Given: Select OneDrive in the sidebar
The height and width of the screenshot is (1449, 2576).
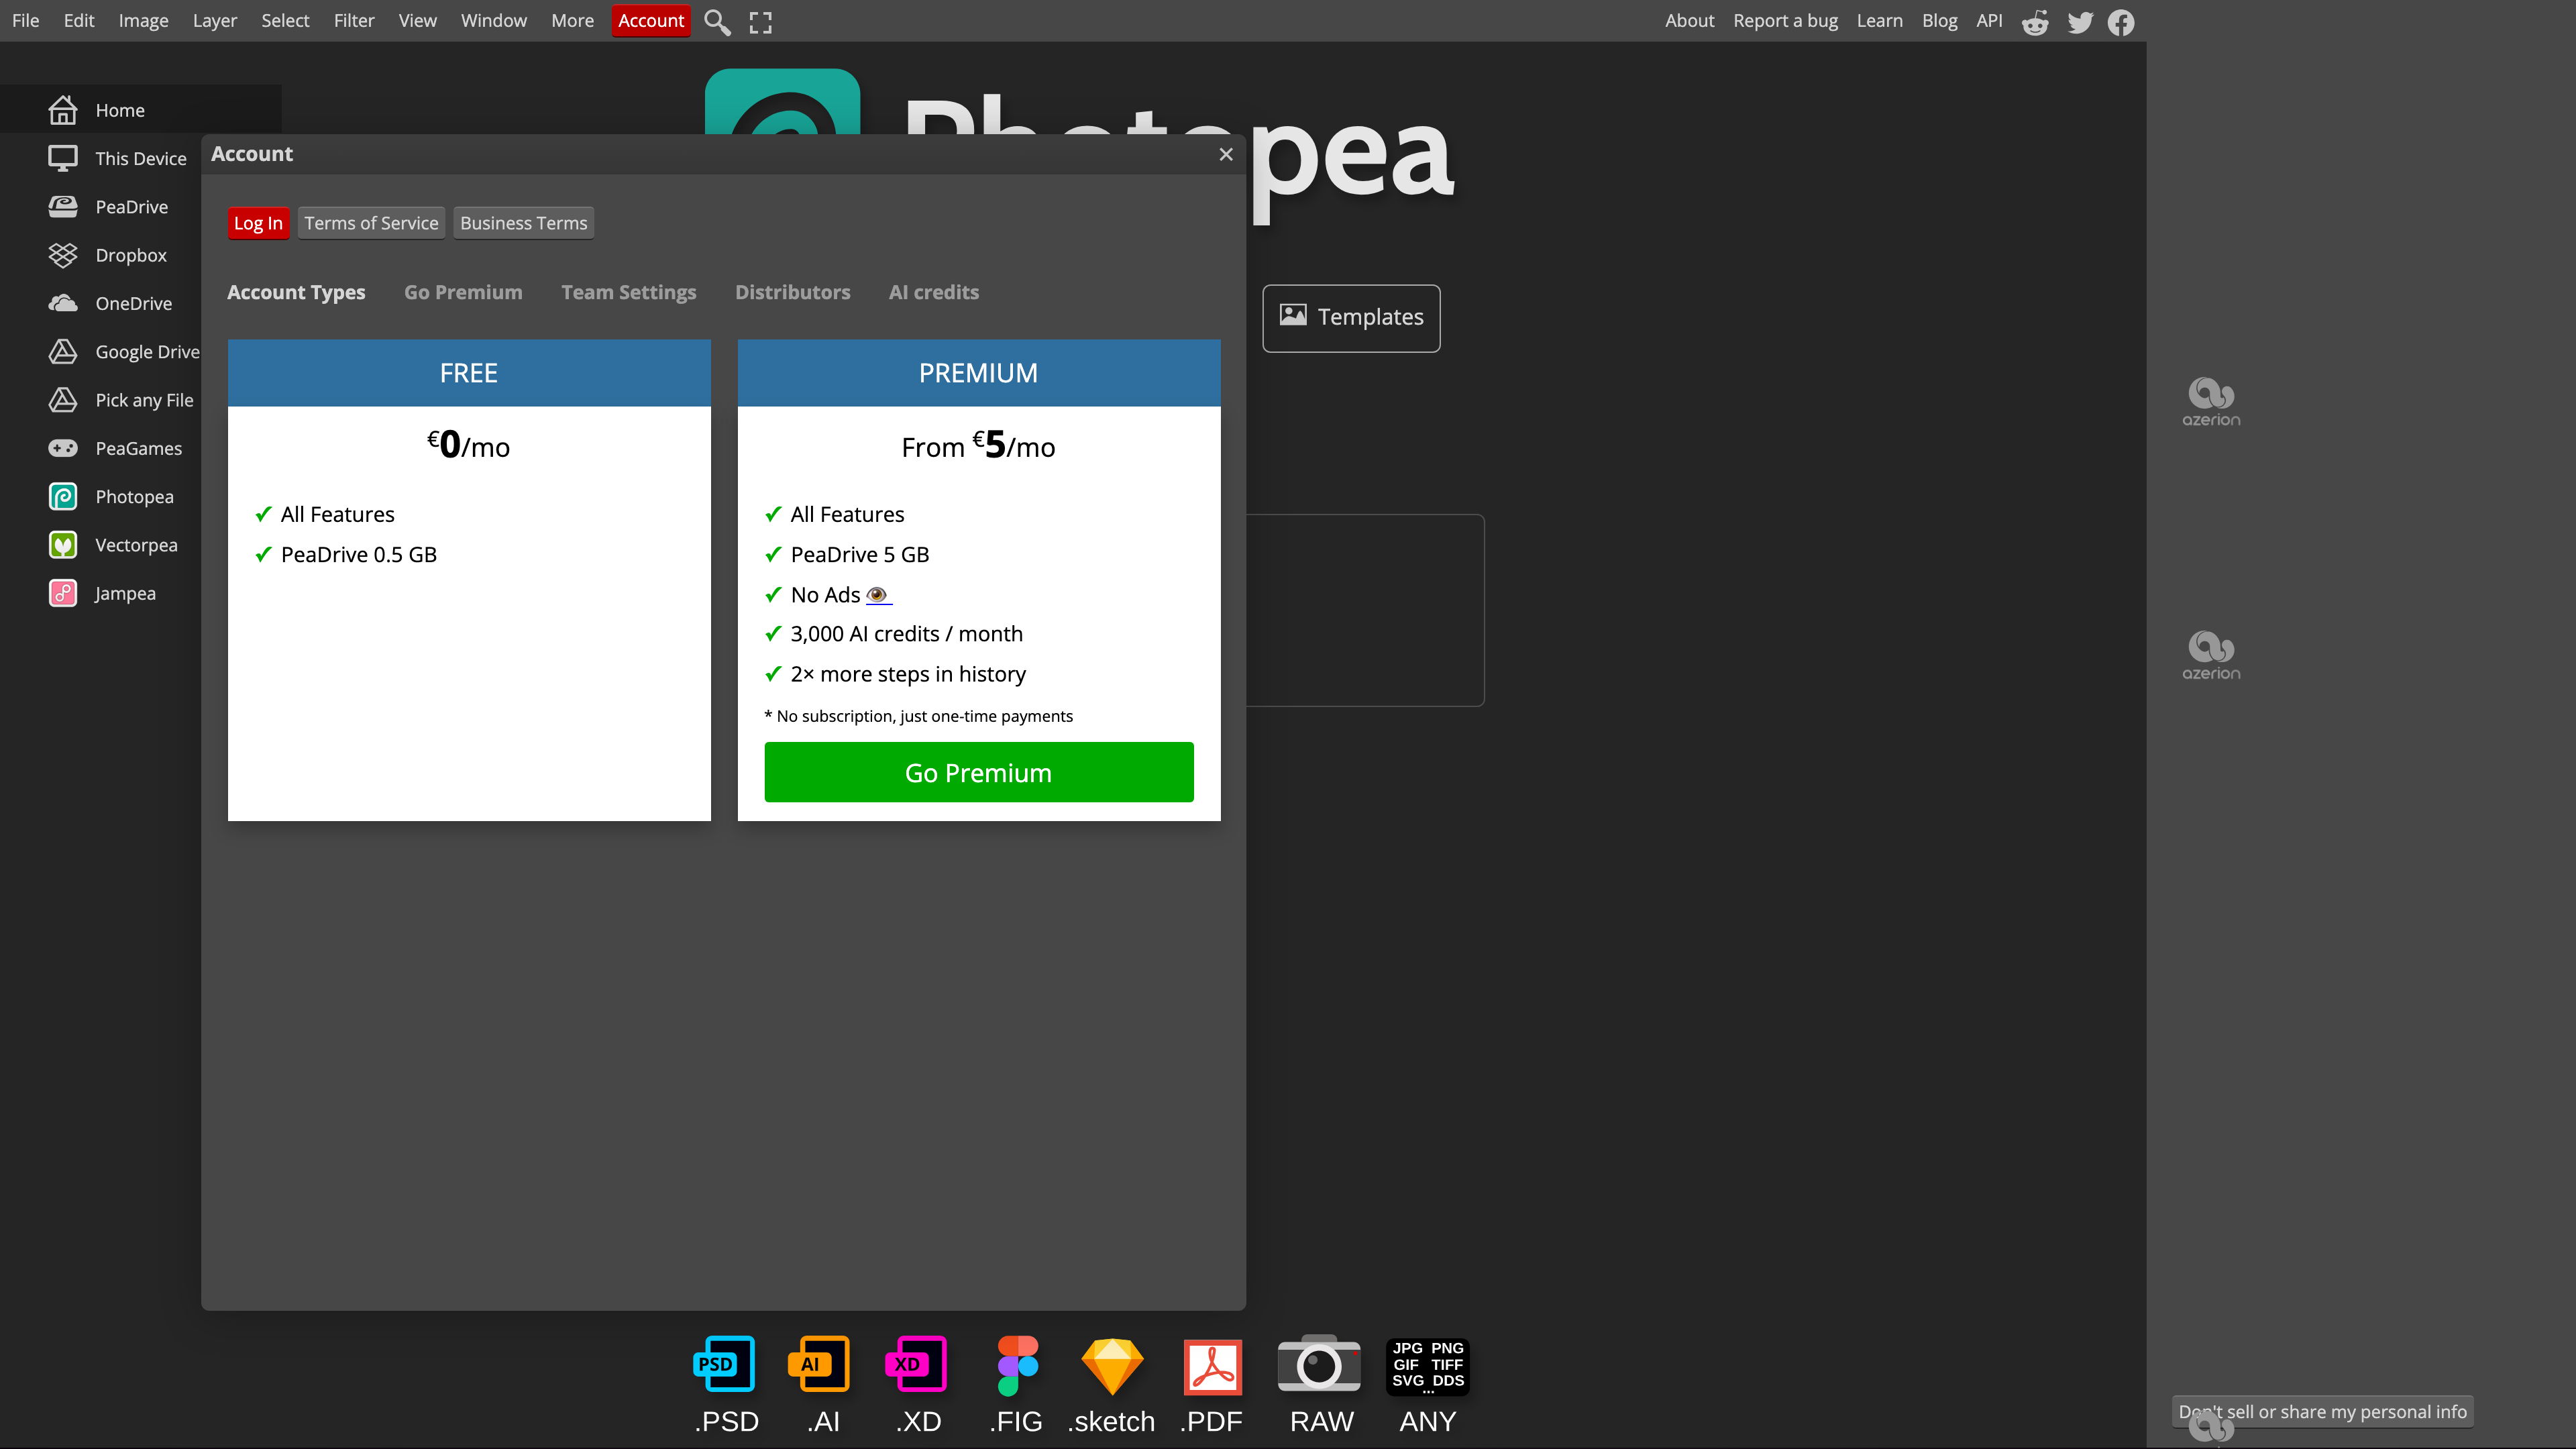Looking at the screenshot, I should click(110, 303).
